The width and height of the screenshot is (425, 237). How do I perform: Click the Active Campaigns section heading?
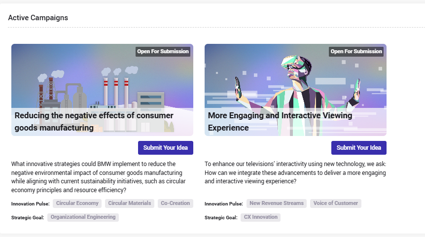(38, 18)
